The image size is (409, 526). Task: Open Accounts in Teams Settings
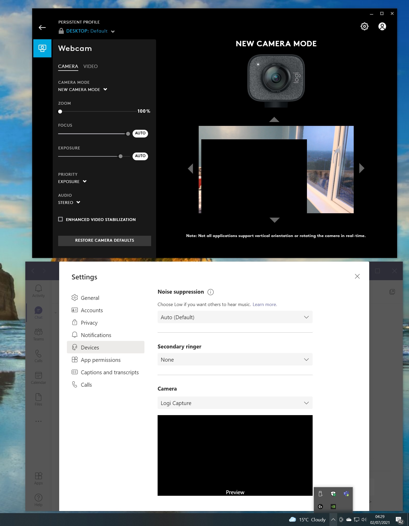click(x=105, y=310)
